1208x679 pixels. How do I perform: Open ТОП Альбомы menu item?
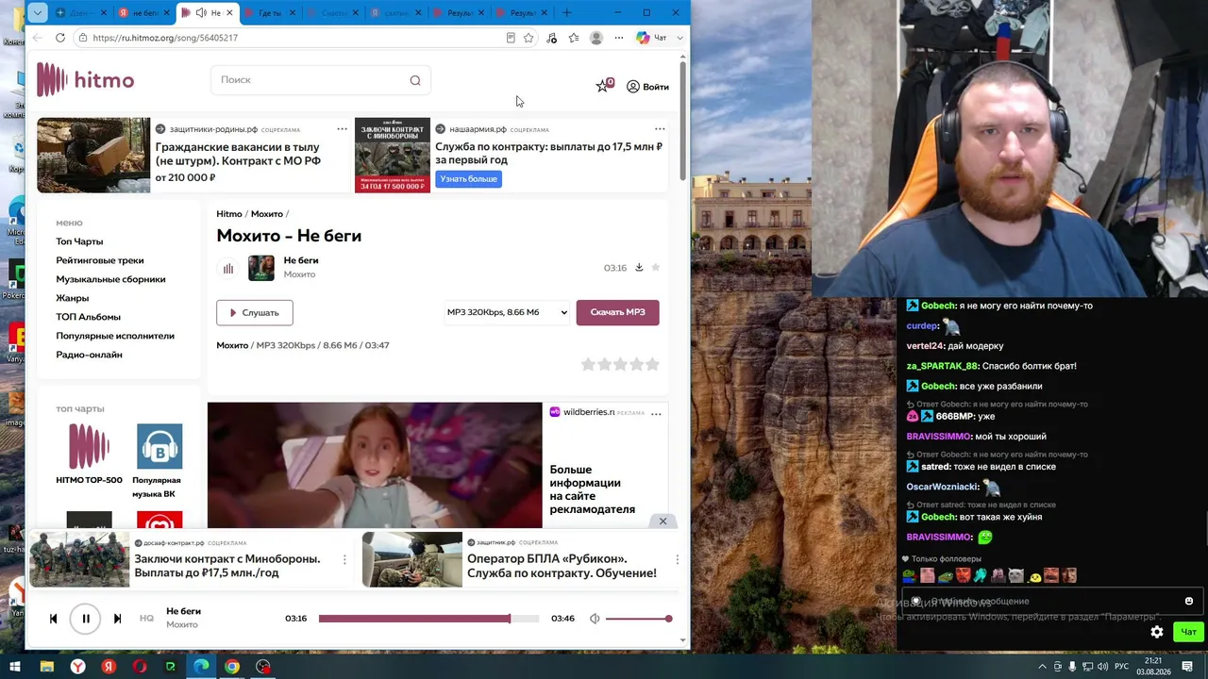88,317
